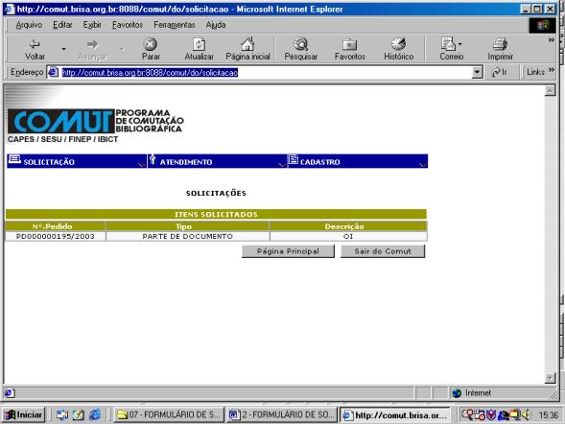Go to Página inicial home icon

(x=247, y=44)
